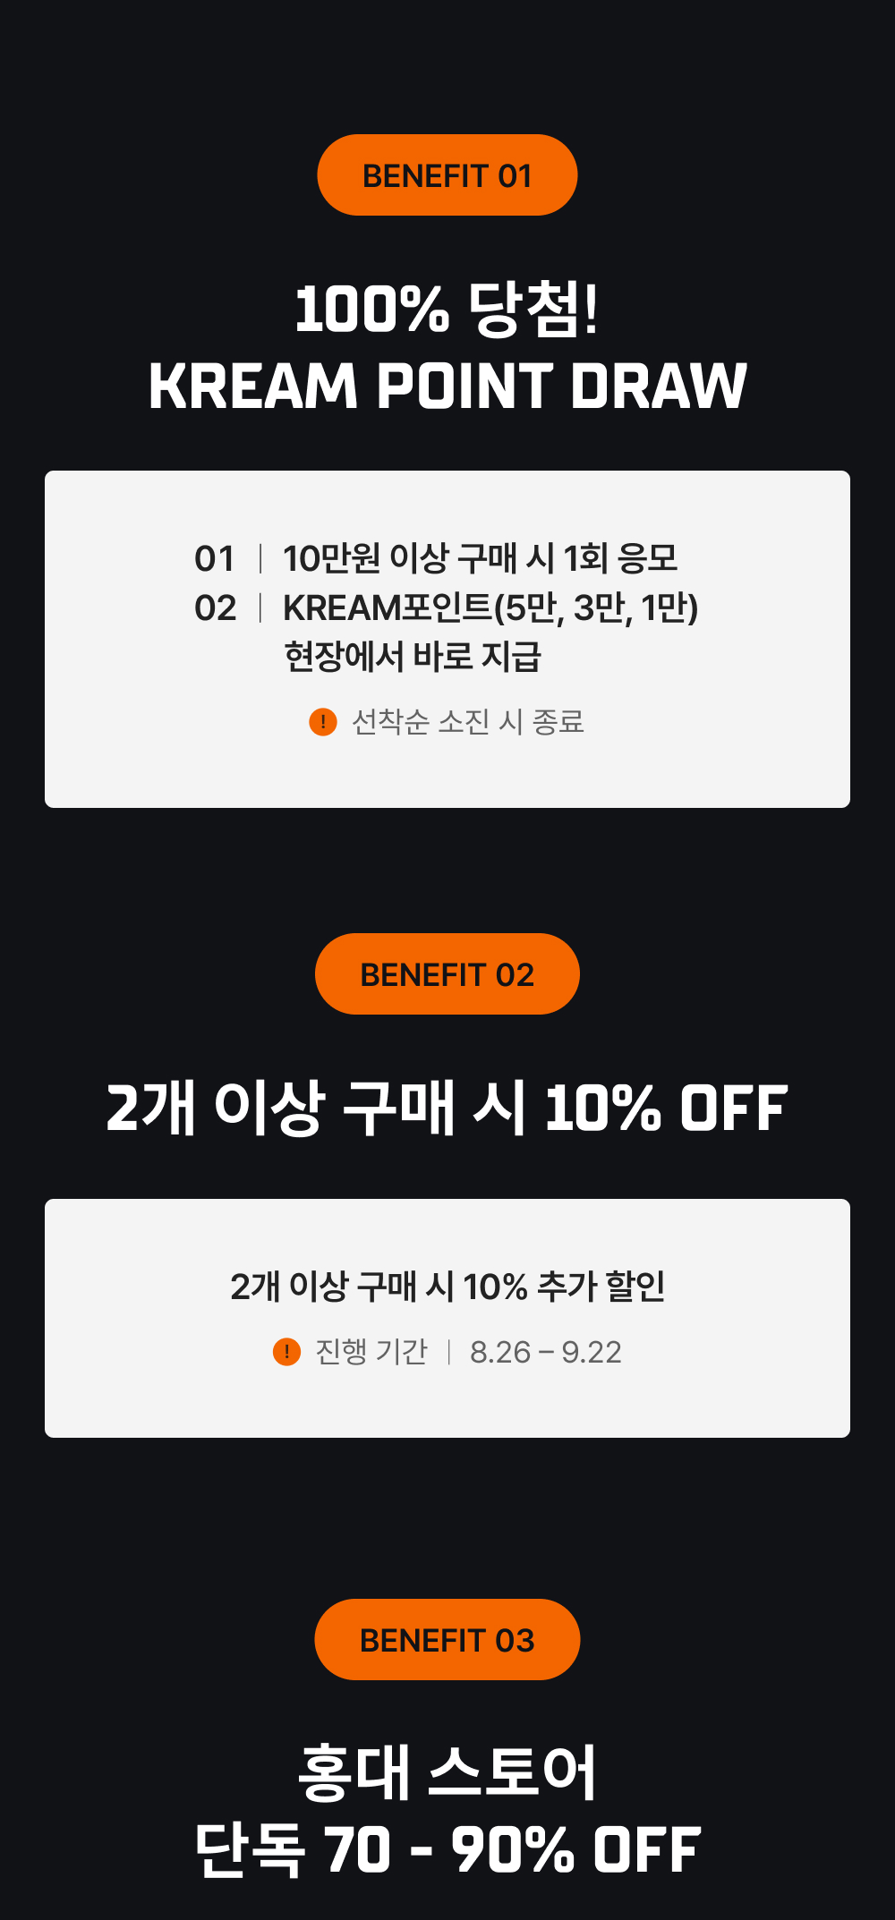Tap the '현장에서 바로 지급' text
Image resolution: width=895 pixels, height=1920 pixels.
413,657
